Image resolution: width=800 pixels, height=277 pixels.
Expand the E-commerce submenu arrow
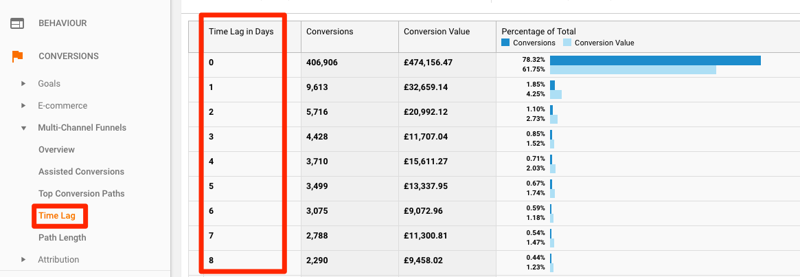[23, 106]
